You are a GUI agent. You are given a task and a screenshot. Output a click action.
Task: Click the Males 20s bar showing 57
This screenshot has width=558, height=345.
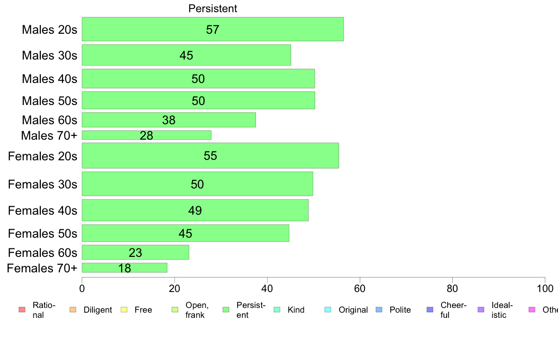click(213, 29)
